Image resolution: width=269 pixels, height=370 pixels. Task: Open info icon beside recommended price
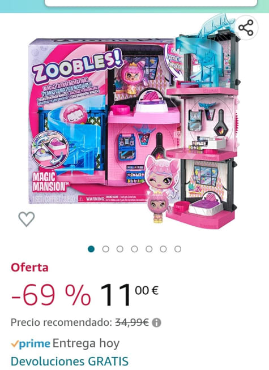point(156,322)
